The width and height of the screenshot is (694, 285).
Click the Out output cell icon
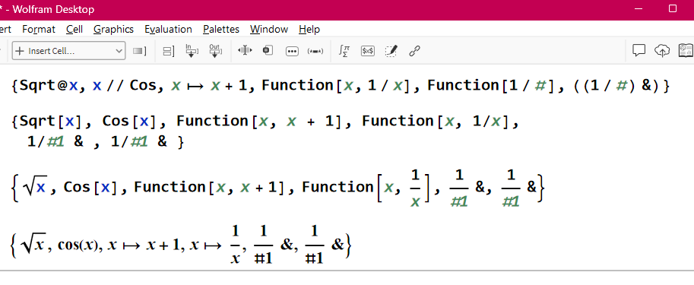point(216,51)
